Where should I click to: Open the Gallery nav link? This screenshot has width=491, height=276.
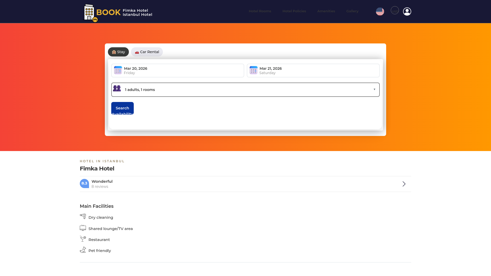[x=352, y=11]
